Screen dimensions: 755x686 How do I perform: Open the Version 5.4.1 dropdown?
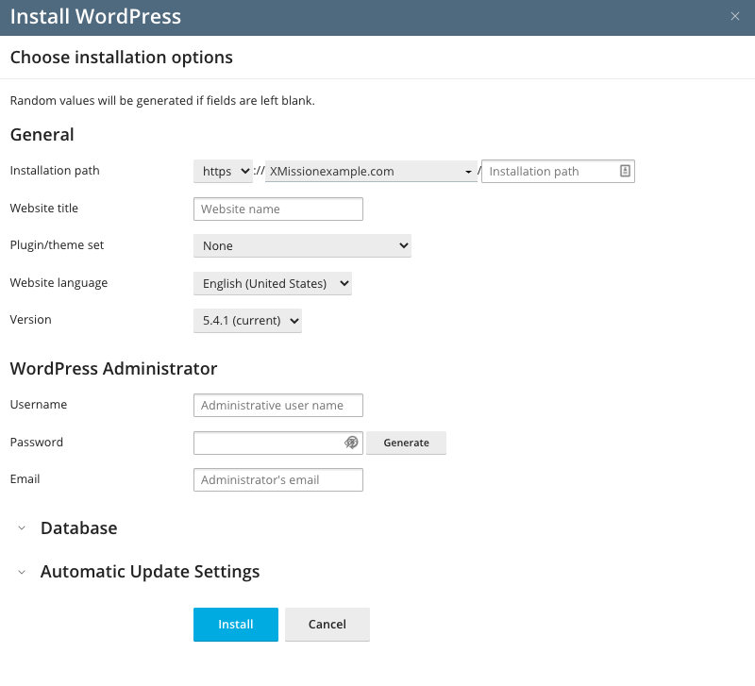tap(247, 321)
